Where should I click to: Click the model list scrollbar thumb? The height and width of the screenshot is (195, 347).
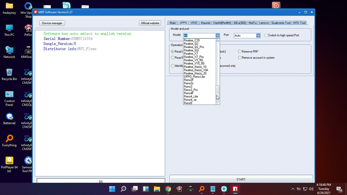coord(217,92)
